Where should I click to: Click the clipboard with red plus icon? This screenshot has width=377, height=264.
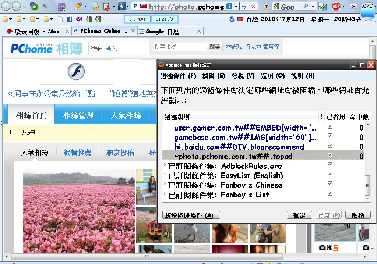(x=106, y=7)
